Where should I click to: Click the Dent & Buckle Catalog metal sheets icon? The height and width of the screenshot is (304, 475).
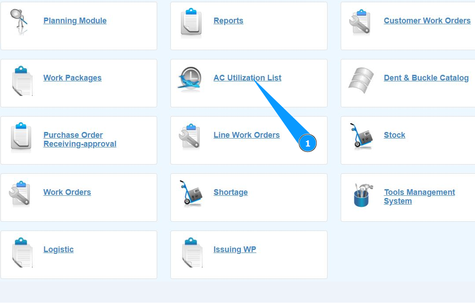(x=361, y=80)
